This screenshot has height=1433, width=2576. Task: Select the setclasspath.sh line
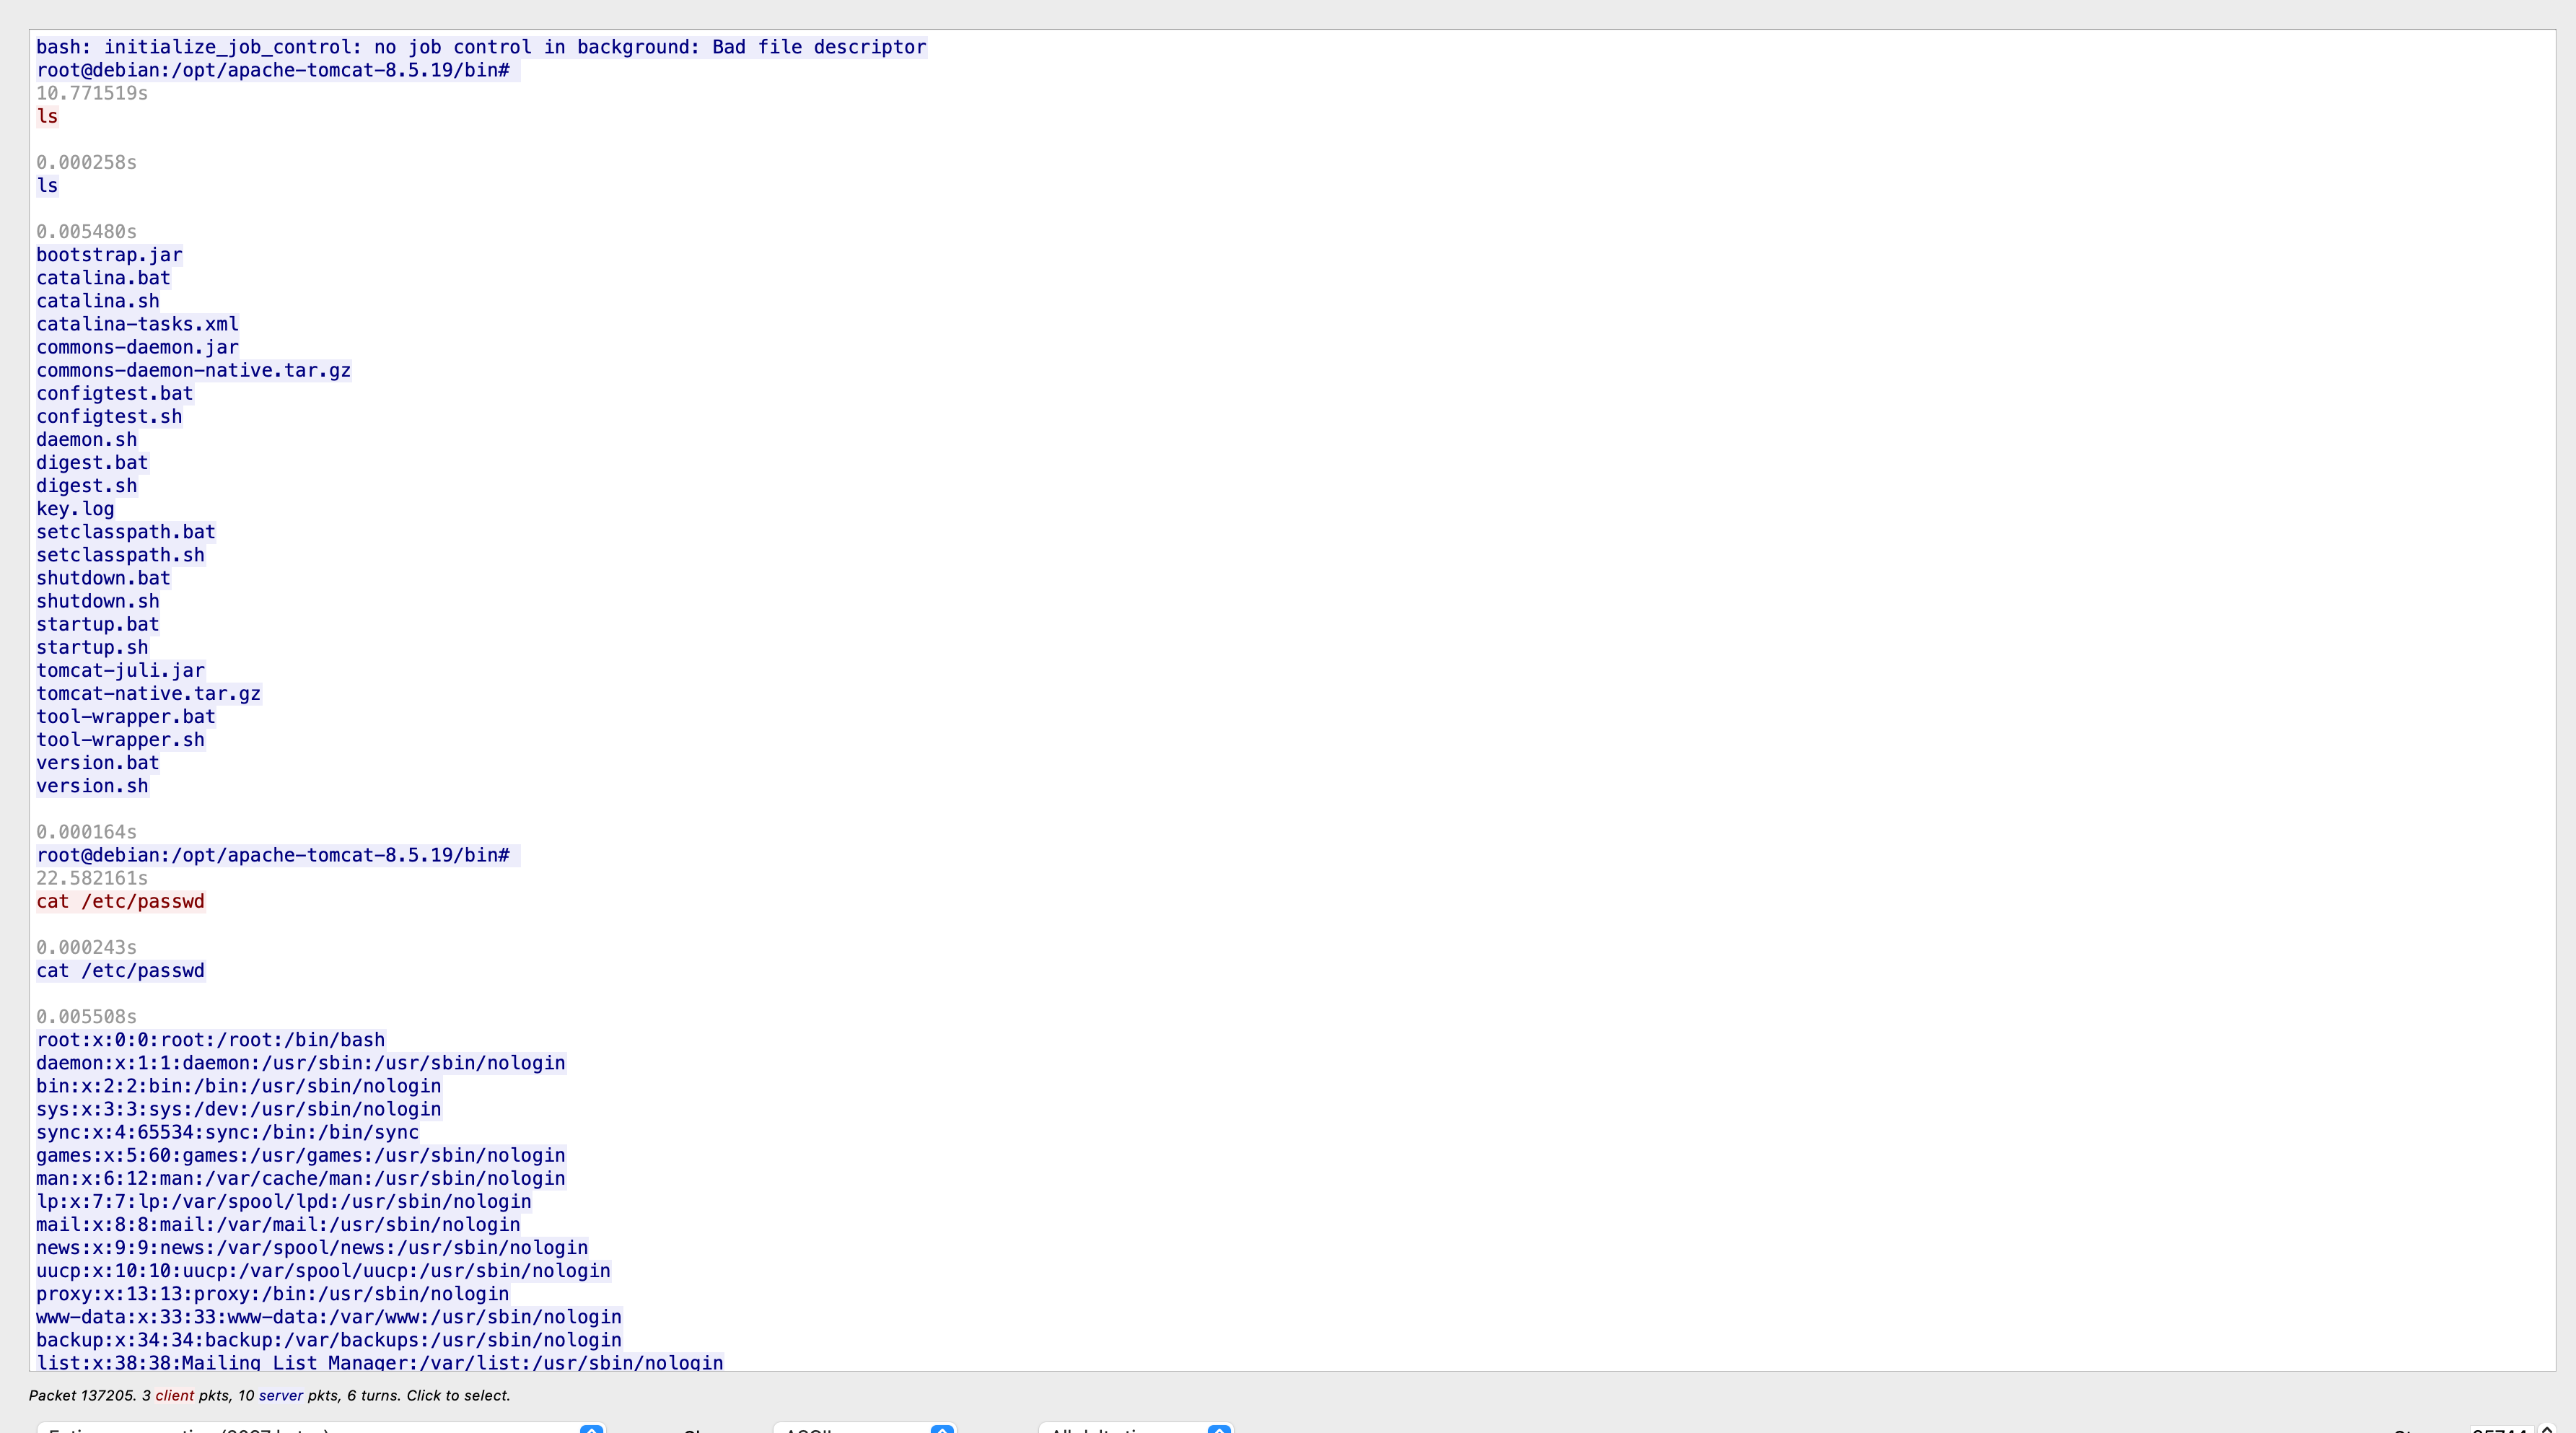tap(120, 555)
